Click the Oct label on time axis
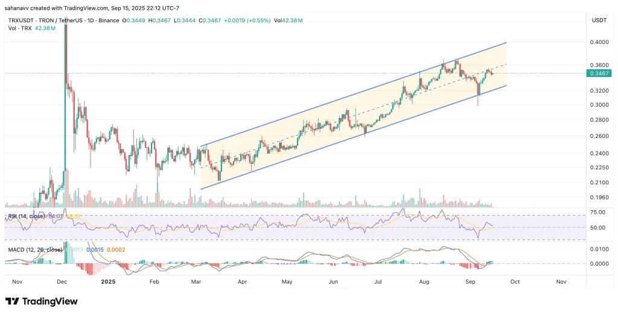Screen dimensions: 618x315 tap(517, 281)
